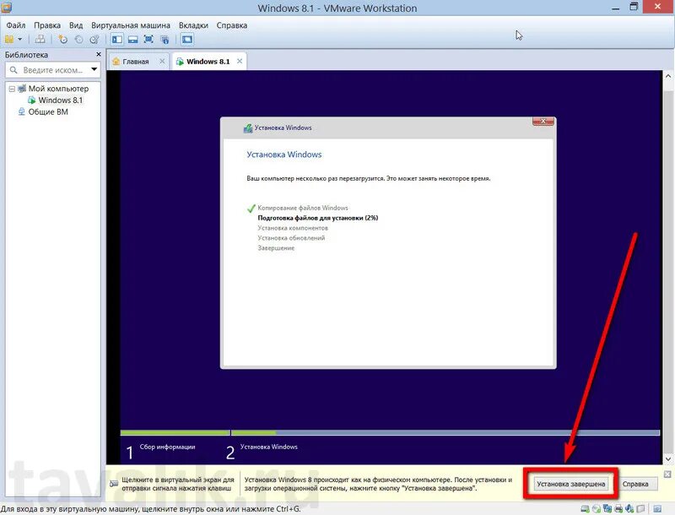675x515 pixels.
Task: Click the Копирование файлов Windows step text
Action: pos(303,208)
